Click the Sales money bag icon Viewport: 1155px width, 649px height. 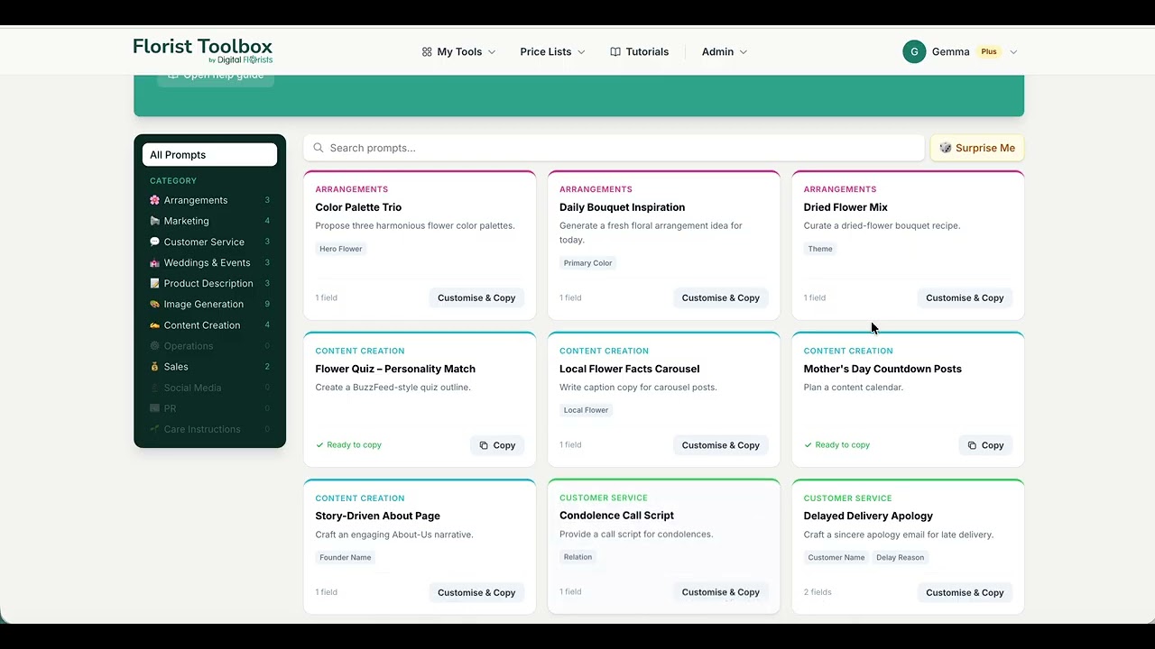[x=154, y=367]
